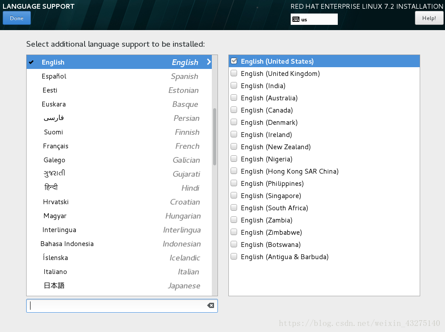Screen dimensions: 445x332
Task: Choose Íslenska (Icelandic) language
Action: point(119,257)
